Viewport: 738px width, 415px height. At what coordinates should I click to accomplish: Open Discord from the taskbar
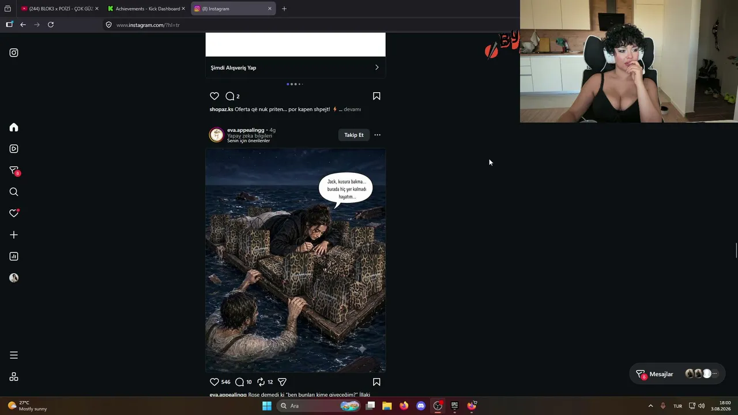coord(421,406)
